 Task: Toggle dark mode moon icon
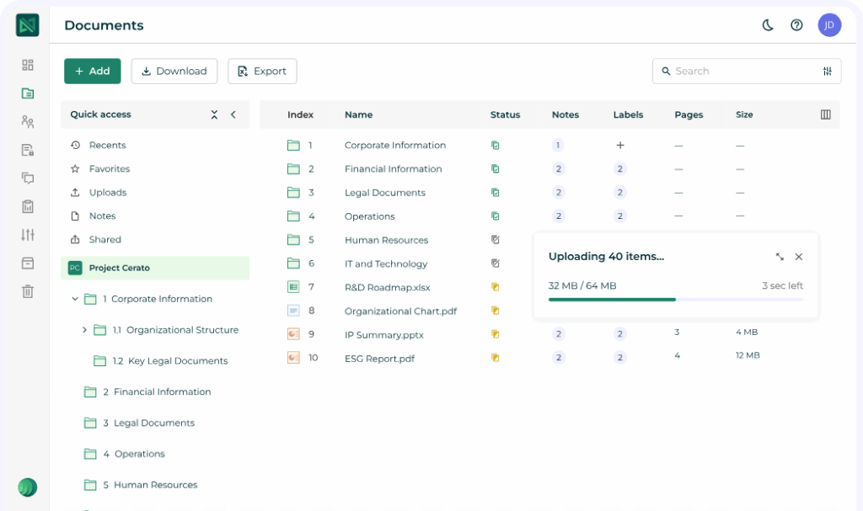[768, 25]
